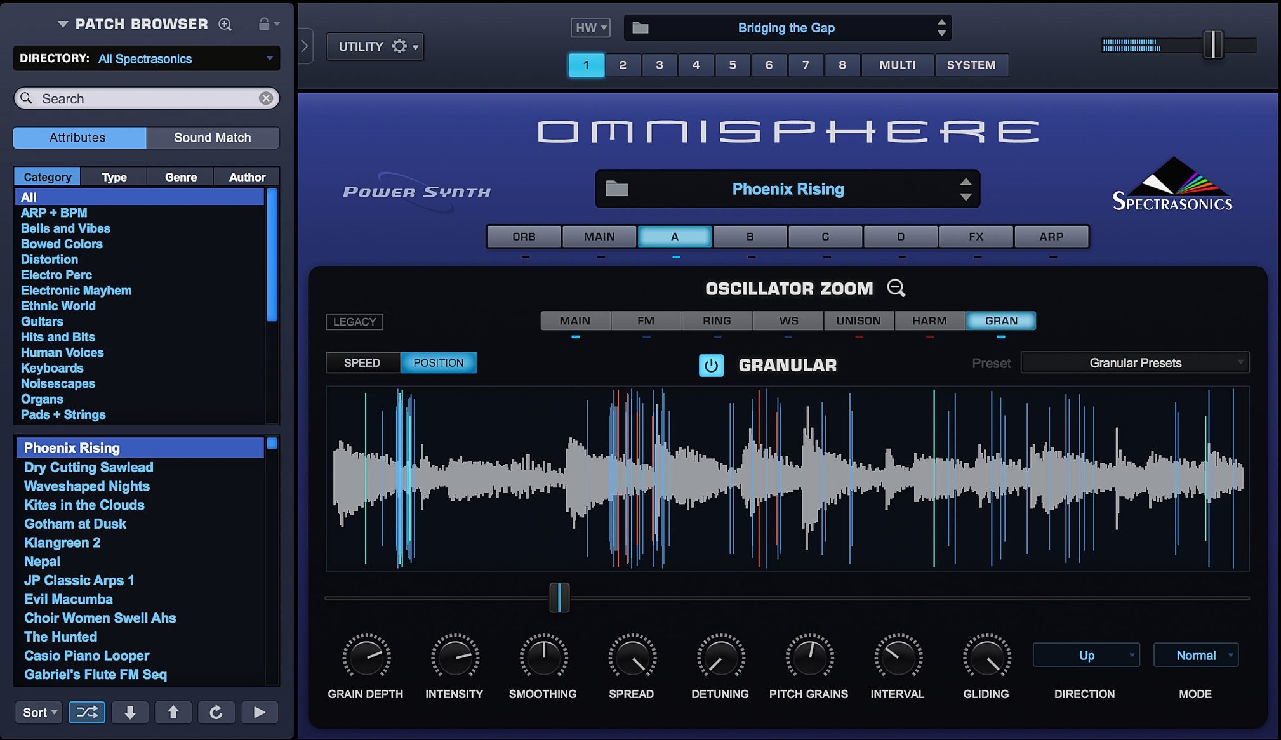Click the ARP tab in main panel
The height and width of the screenshot is (740, 1281).
pos(1052,237)
